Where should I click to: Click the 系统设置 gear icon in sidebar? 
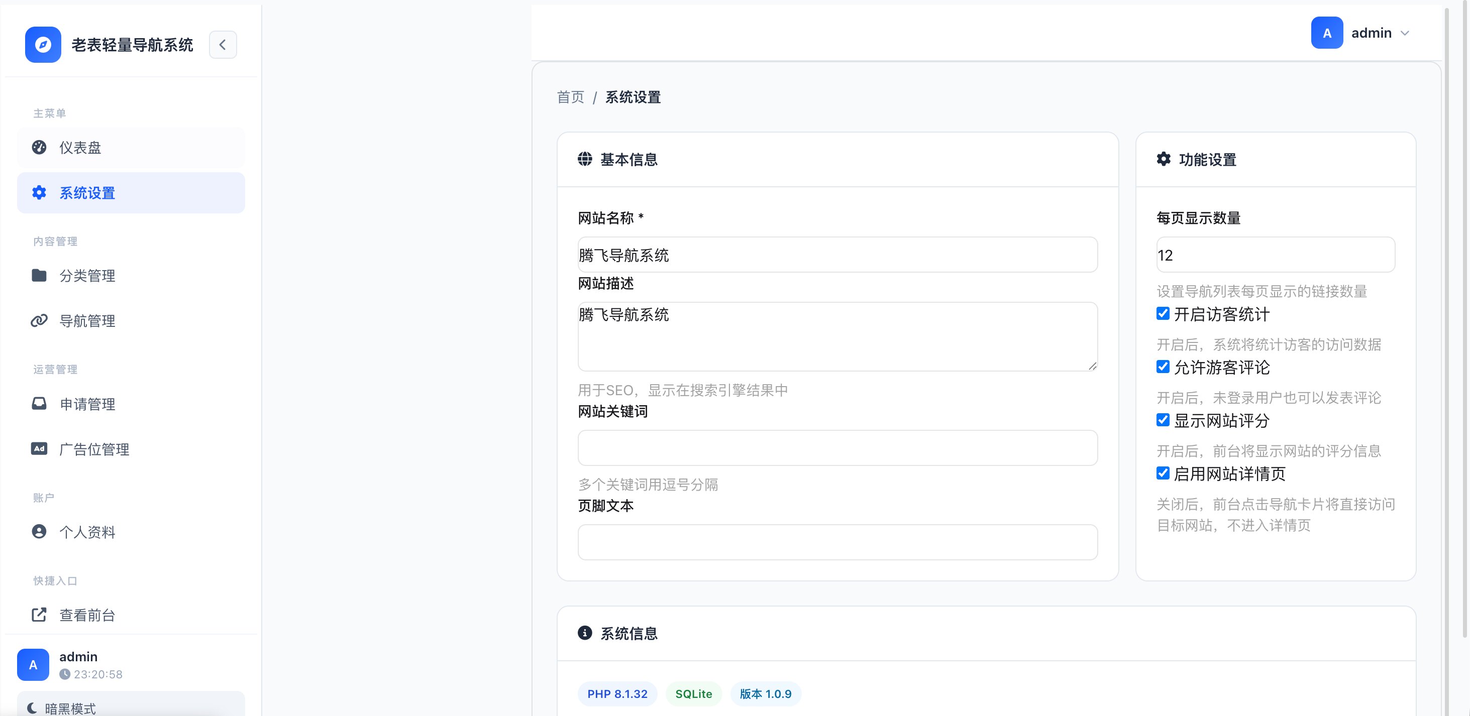(x=39, y=193)
